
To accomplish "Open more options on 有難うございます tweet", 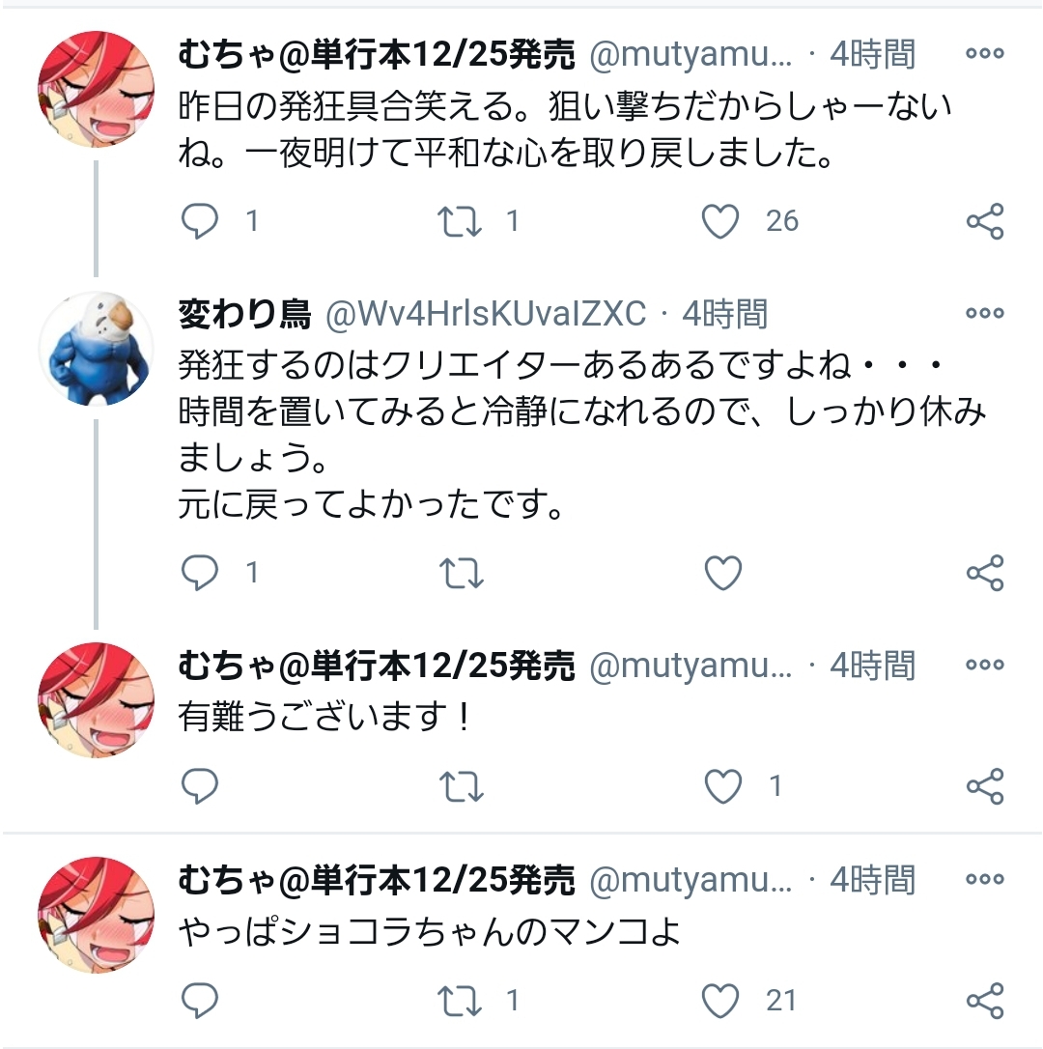I will [985, 665].
